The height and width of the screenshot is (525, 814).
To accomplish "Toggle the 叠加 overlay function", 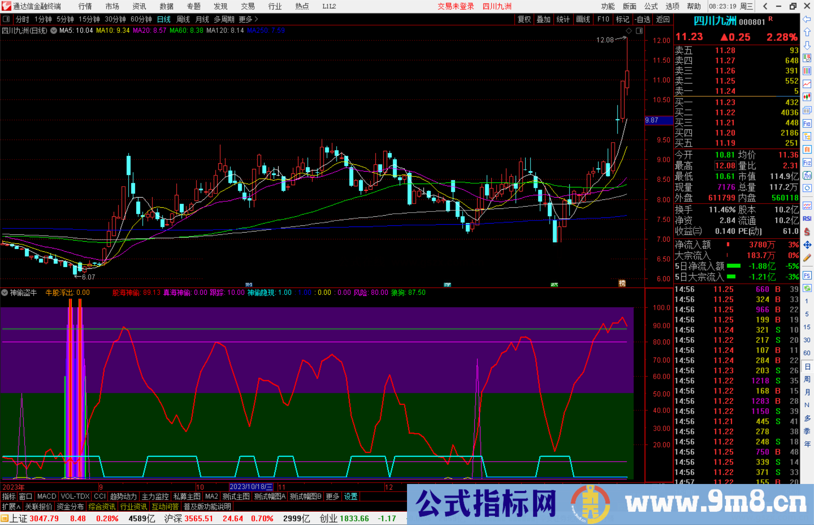I will [544, 19].
